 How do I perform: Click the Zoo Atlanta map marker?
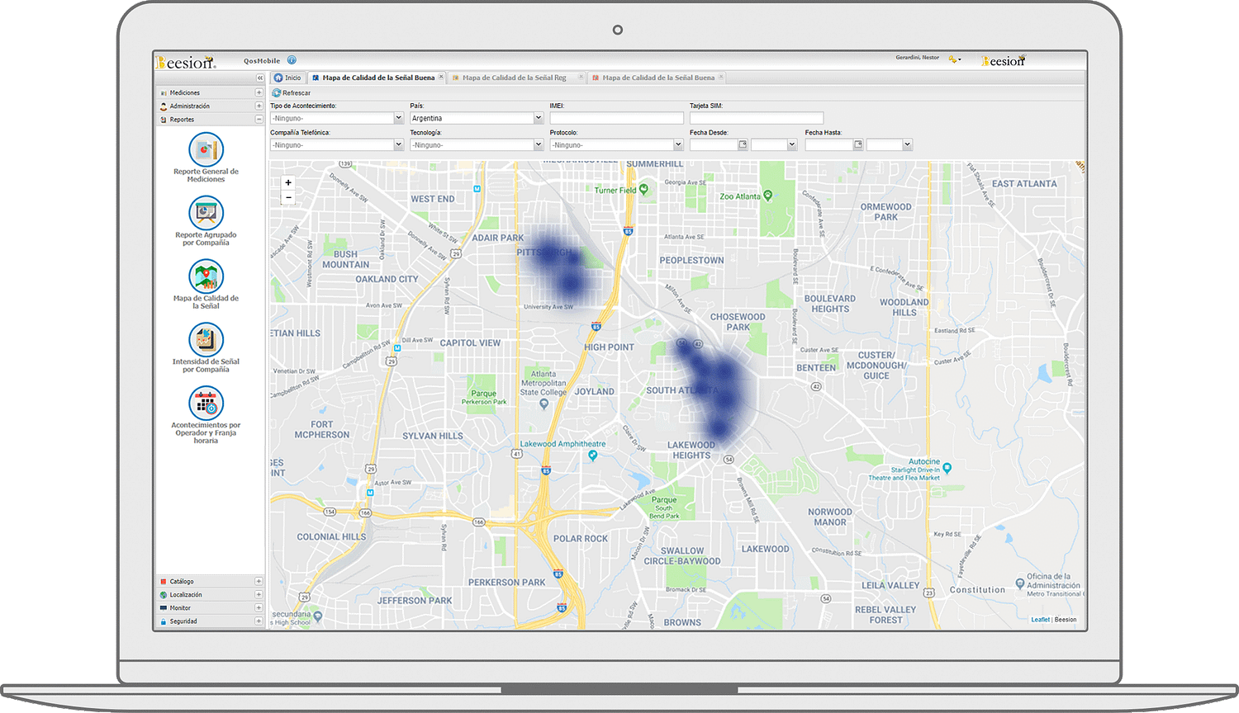[768, 196]
